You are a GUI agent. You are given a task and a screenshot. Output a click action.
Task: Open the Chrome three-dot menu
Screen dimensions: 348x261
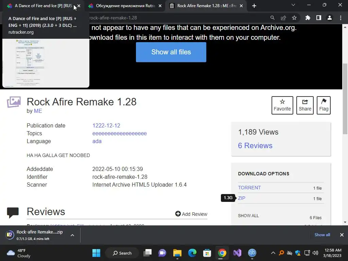click(341, 18)
